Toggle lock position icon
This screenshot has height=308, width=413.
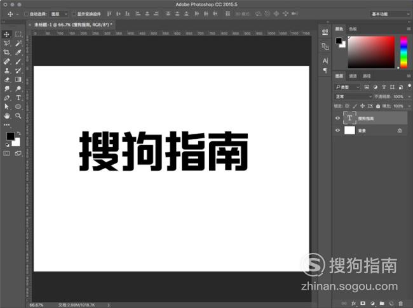point(362,106)
